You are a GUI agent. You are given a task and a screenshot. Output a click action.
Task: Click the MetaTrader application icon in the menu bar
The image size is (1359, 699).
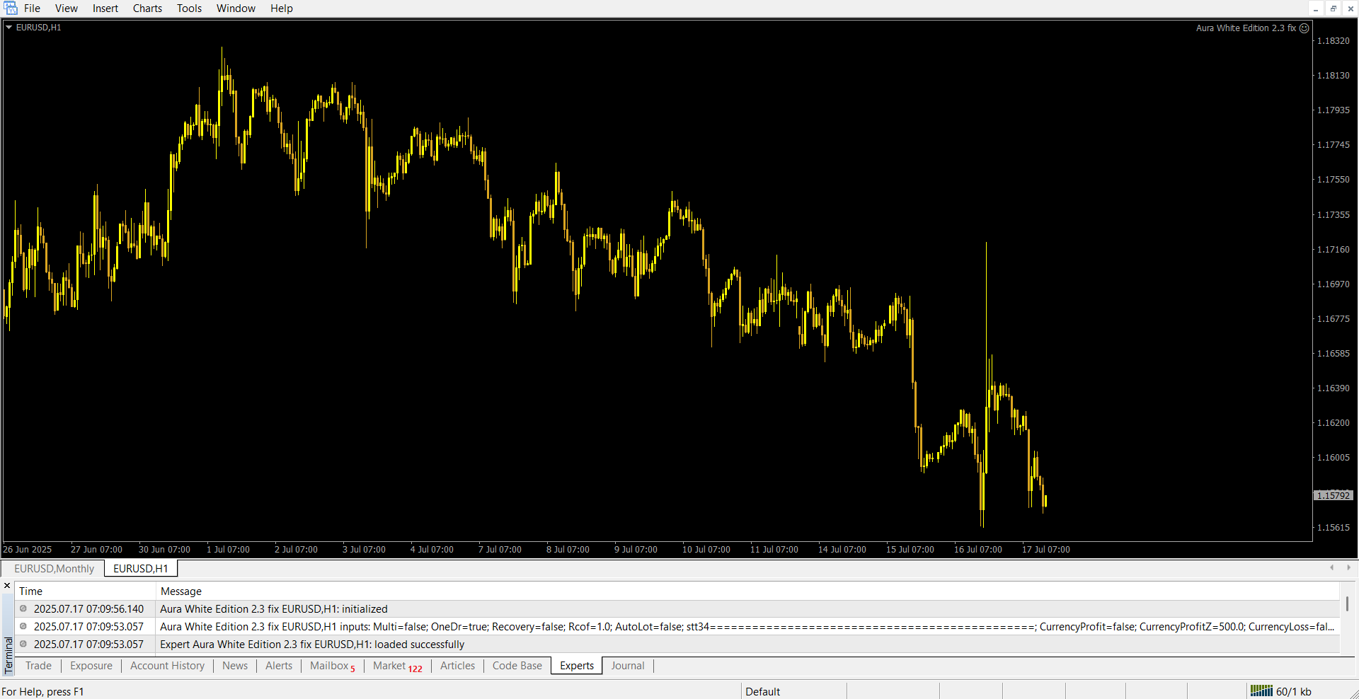[x=11, y=8]
